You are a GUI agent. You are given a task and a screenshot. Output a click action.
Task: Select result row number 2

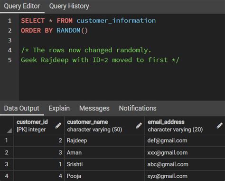pyautogui.click(x=7, y=152)
